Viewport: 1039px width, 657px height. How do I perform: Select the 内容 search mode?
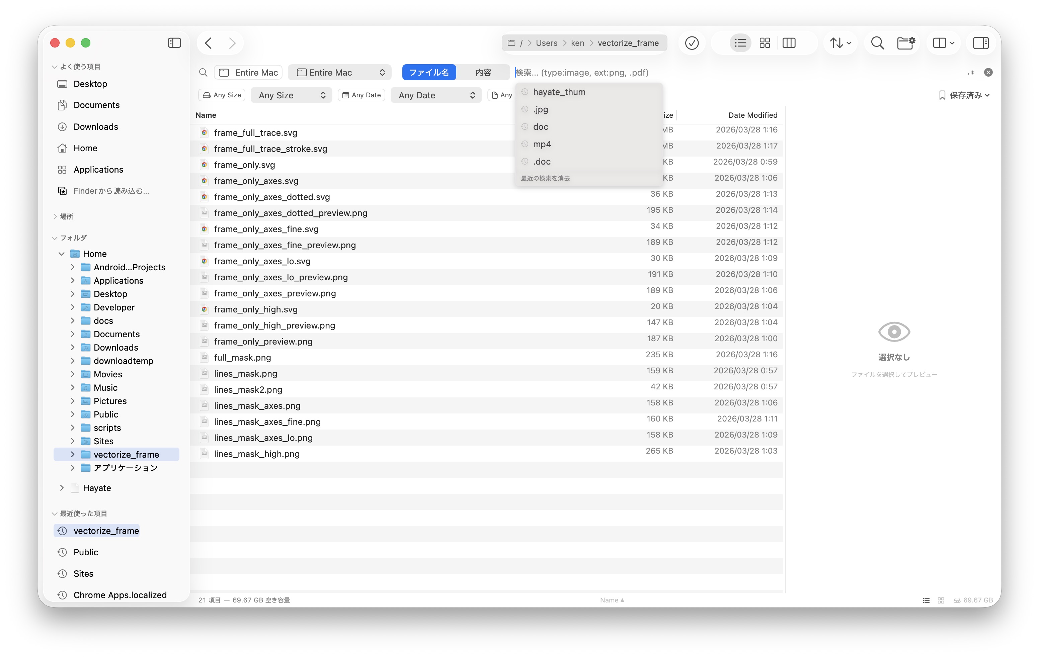coord(483,73)
